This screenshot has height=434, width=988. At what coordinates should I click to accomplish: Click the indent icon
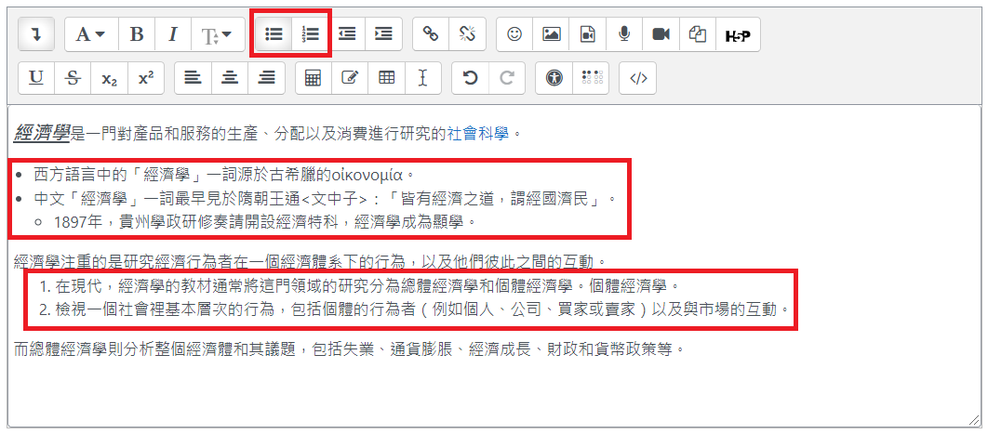pos(383,34)
